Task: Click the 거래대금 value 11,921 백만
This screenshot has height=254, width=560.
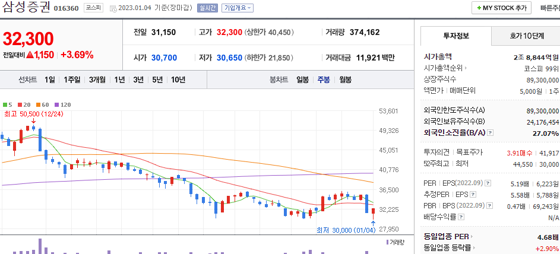Action: pos(375,58)
